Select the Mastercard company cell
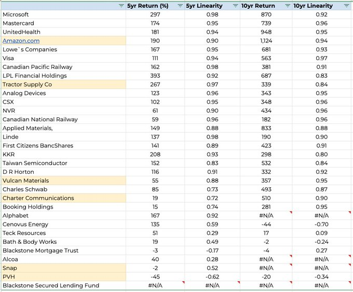Image resolution: width=353 pixels, height=292 pixels. [x=63, y=23]
